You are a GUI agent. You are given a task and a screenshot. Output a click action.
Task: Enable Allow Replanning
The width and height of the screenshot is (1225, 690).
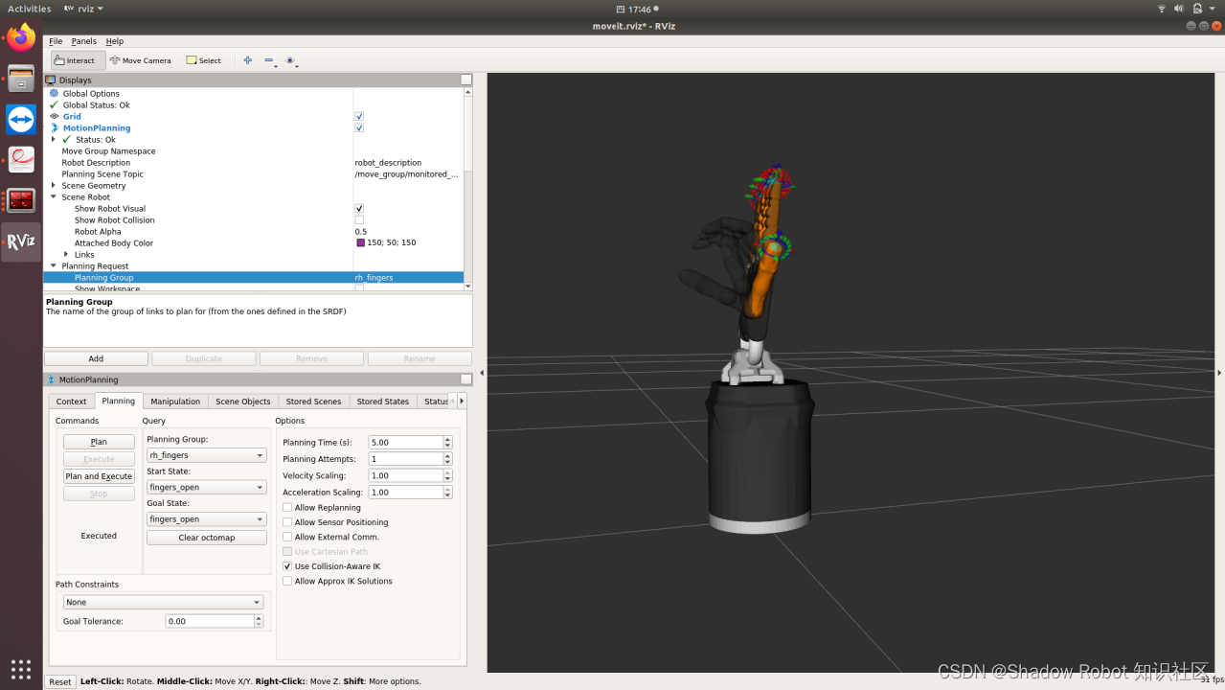point(287,508)
